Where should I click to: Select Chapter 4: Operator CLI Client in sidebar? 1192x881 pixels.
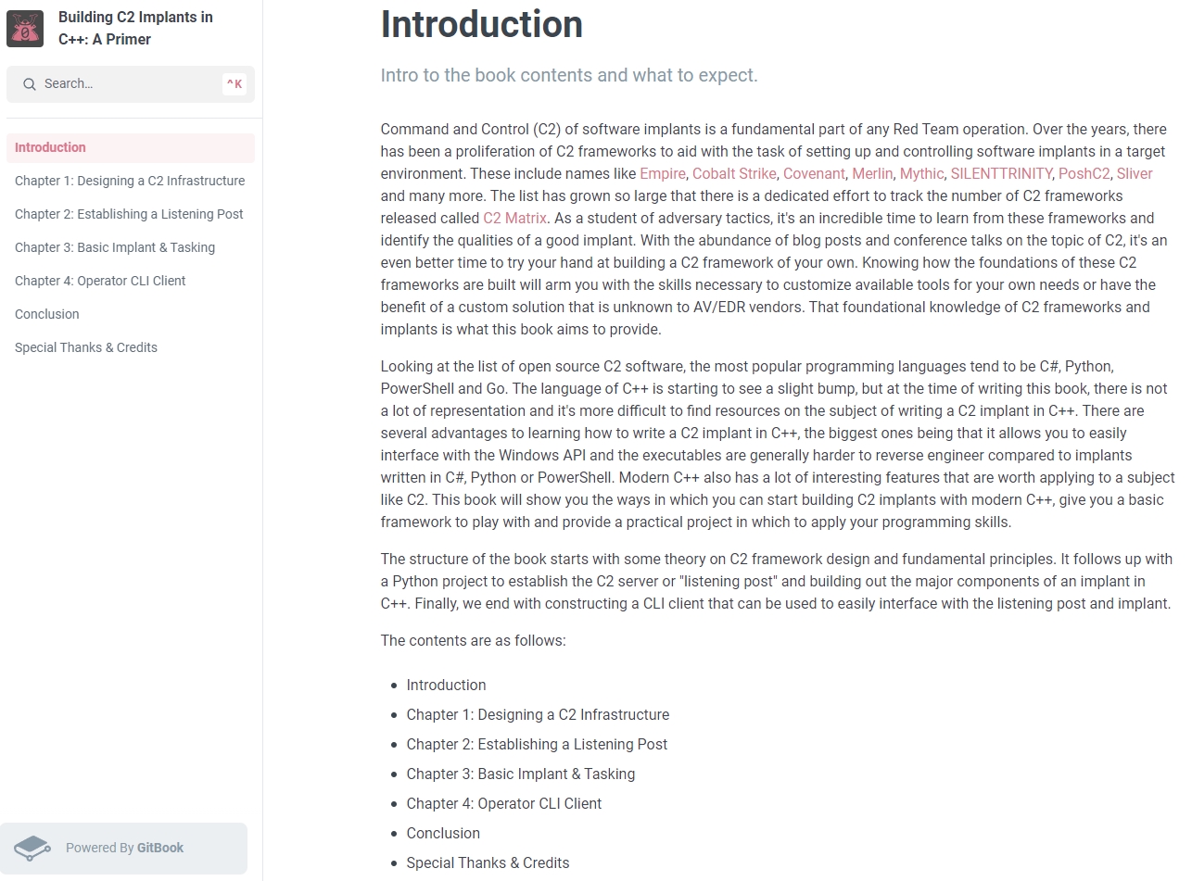coord(100,281)
